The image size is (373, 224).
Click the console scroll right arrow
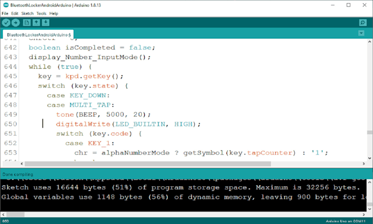pyautogui.click(x=364, y=215)
